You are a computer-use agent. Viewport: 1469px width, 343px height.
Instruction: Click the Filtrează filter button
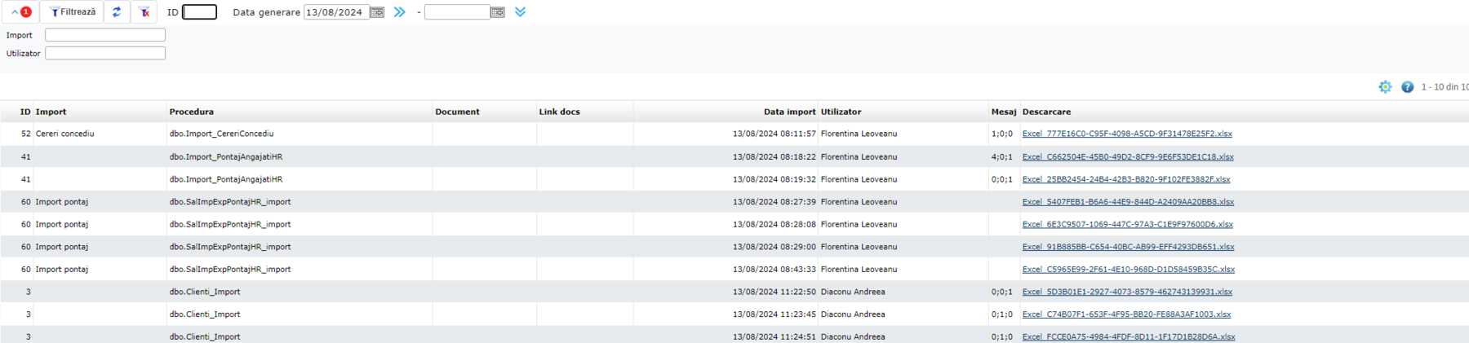pyautogui.click(x=73, y=12)
